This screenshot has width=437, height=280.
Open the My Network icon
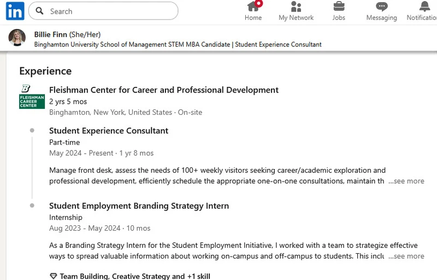point(296,7)
